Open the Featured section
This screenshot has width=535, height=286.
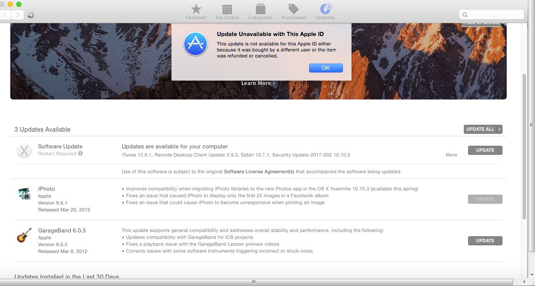point(195,12)
